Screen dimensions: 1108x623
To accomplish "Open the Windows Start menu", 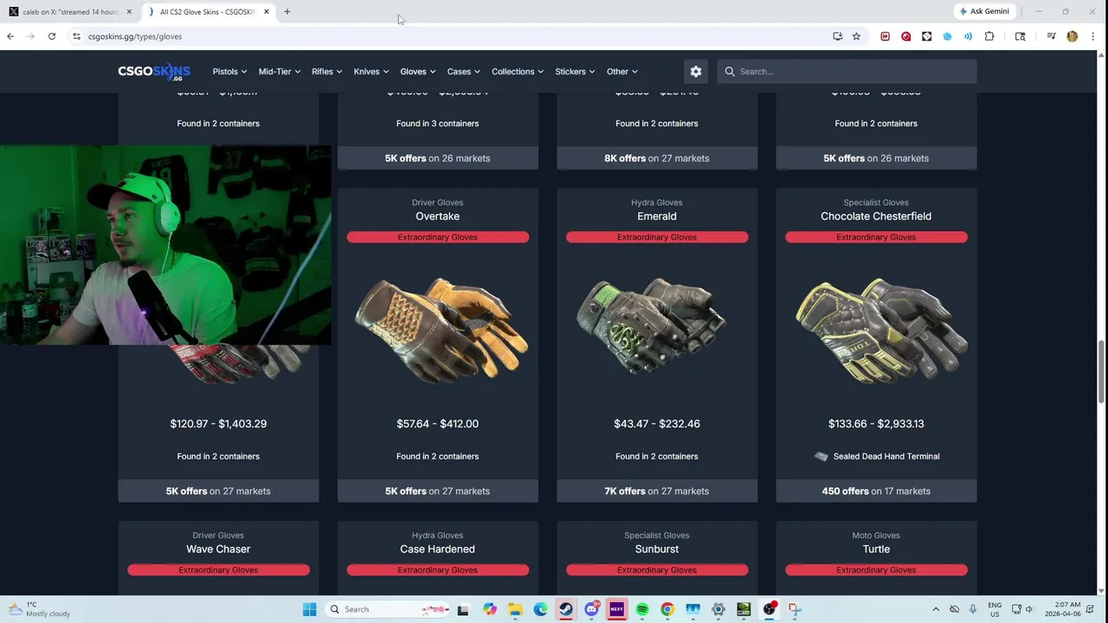I will [309, 609].
